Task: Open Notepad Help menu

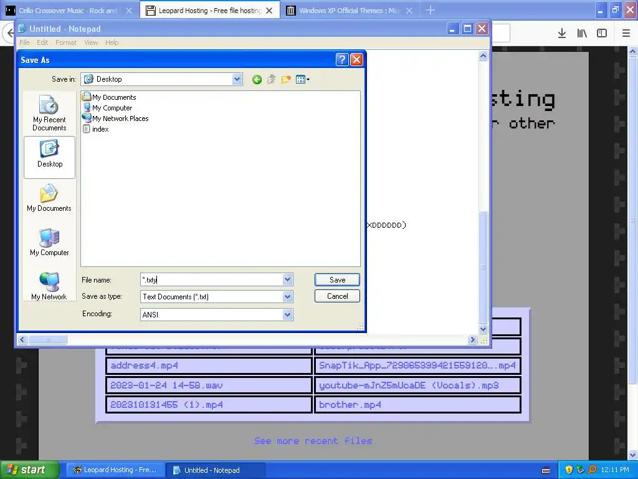Action: coord(112,42)
